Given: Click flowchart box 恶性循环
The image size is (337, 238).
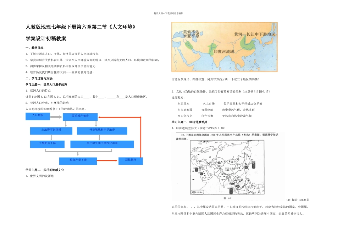Looking at the screenshot, I should click(131, 161).
